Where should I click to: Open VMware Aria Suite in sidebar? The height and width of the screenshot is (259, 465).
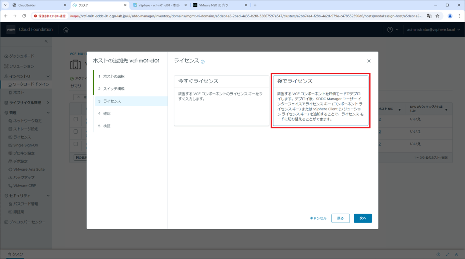pos(29,170)
